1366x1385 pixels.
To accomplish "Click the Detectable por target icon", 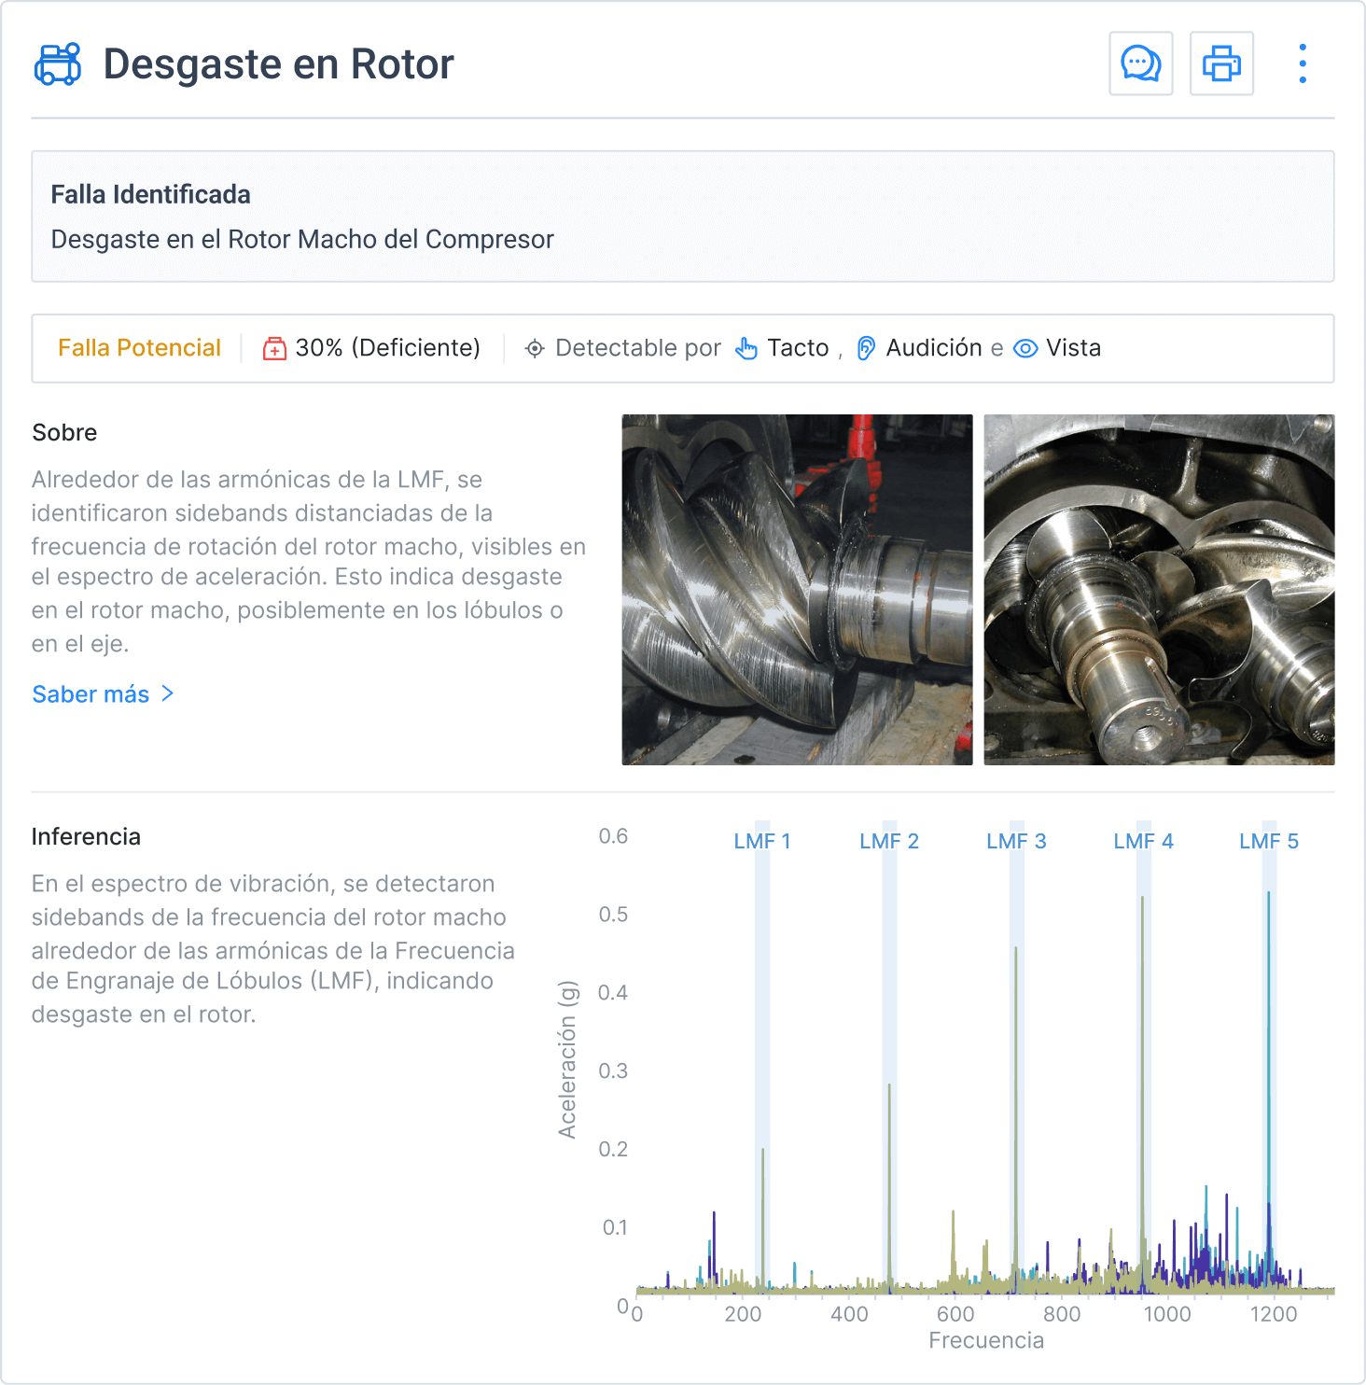I will click(535, 349).
